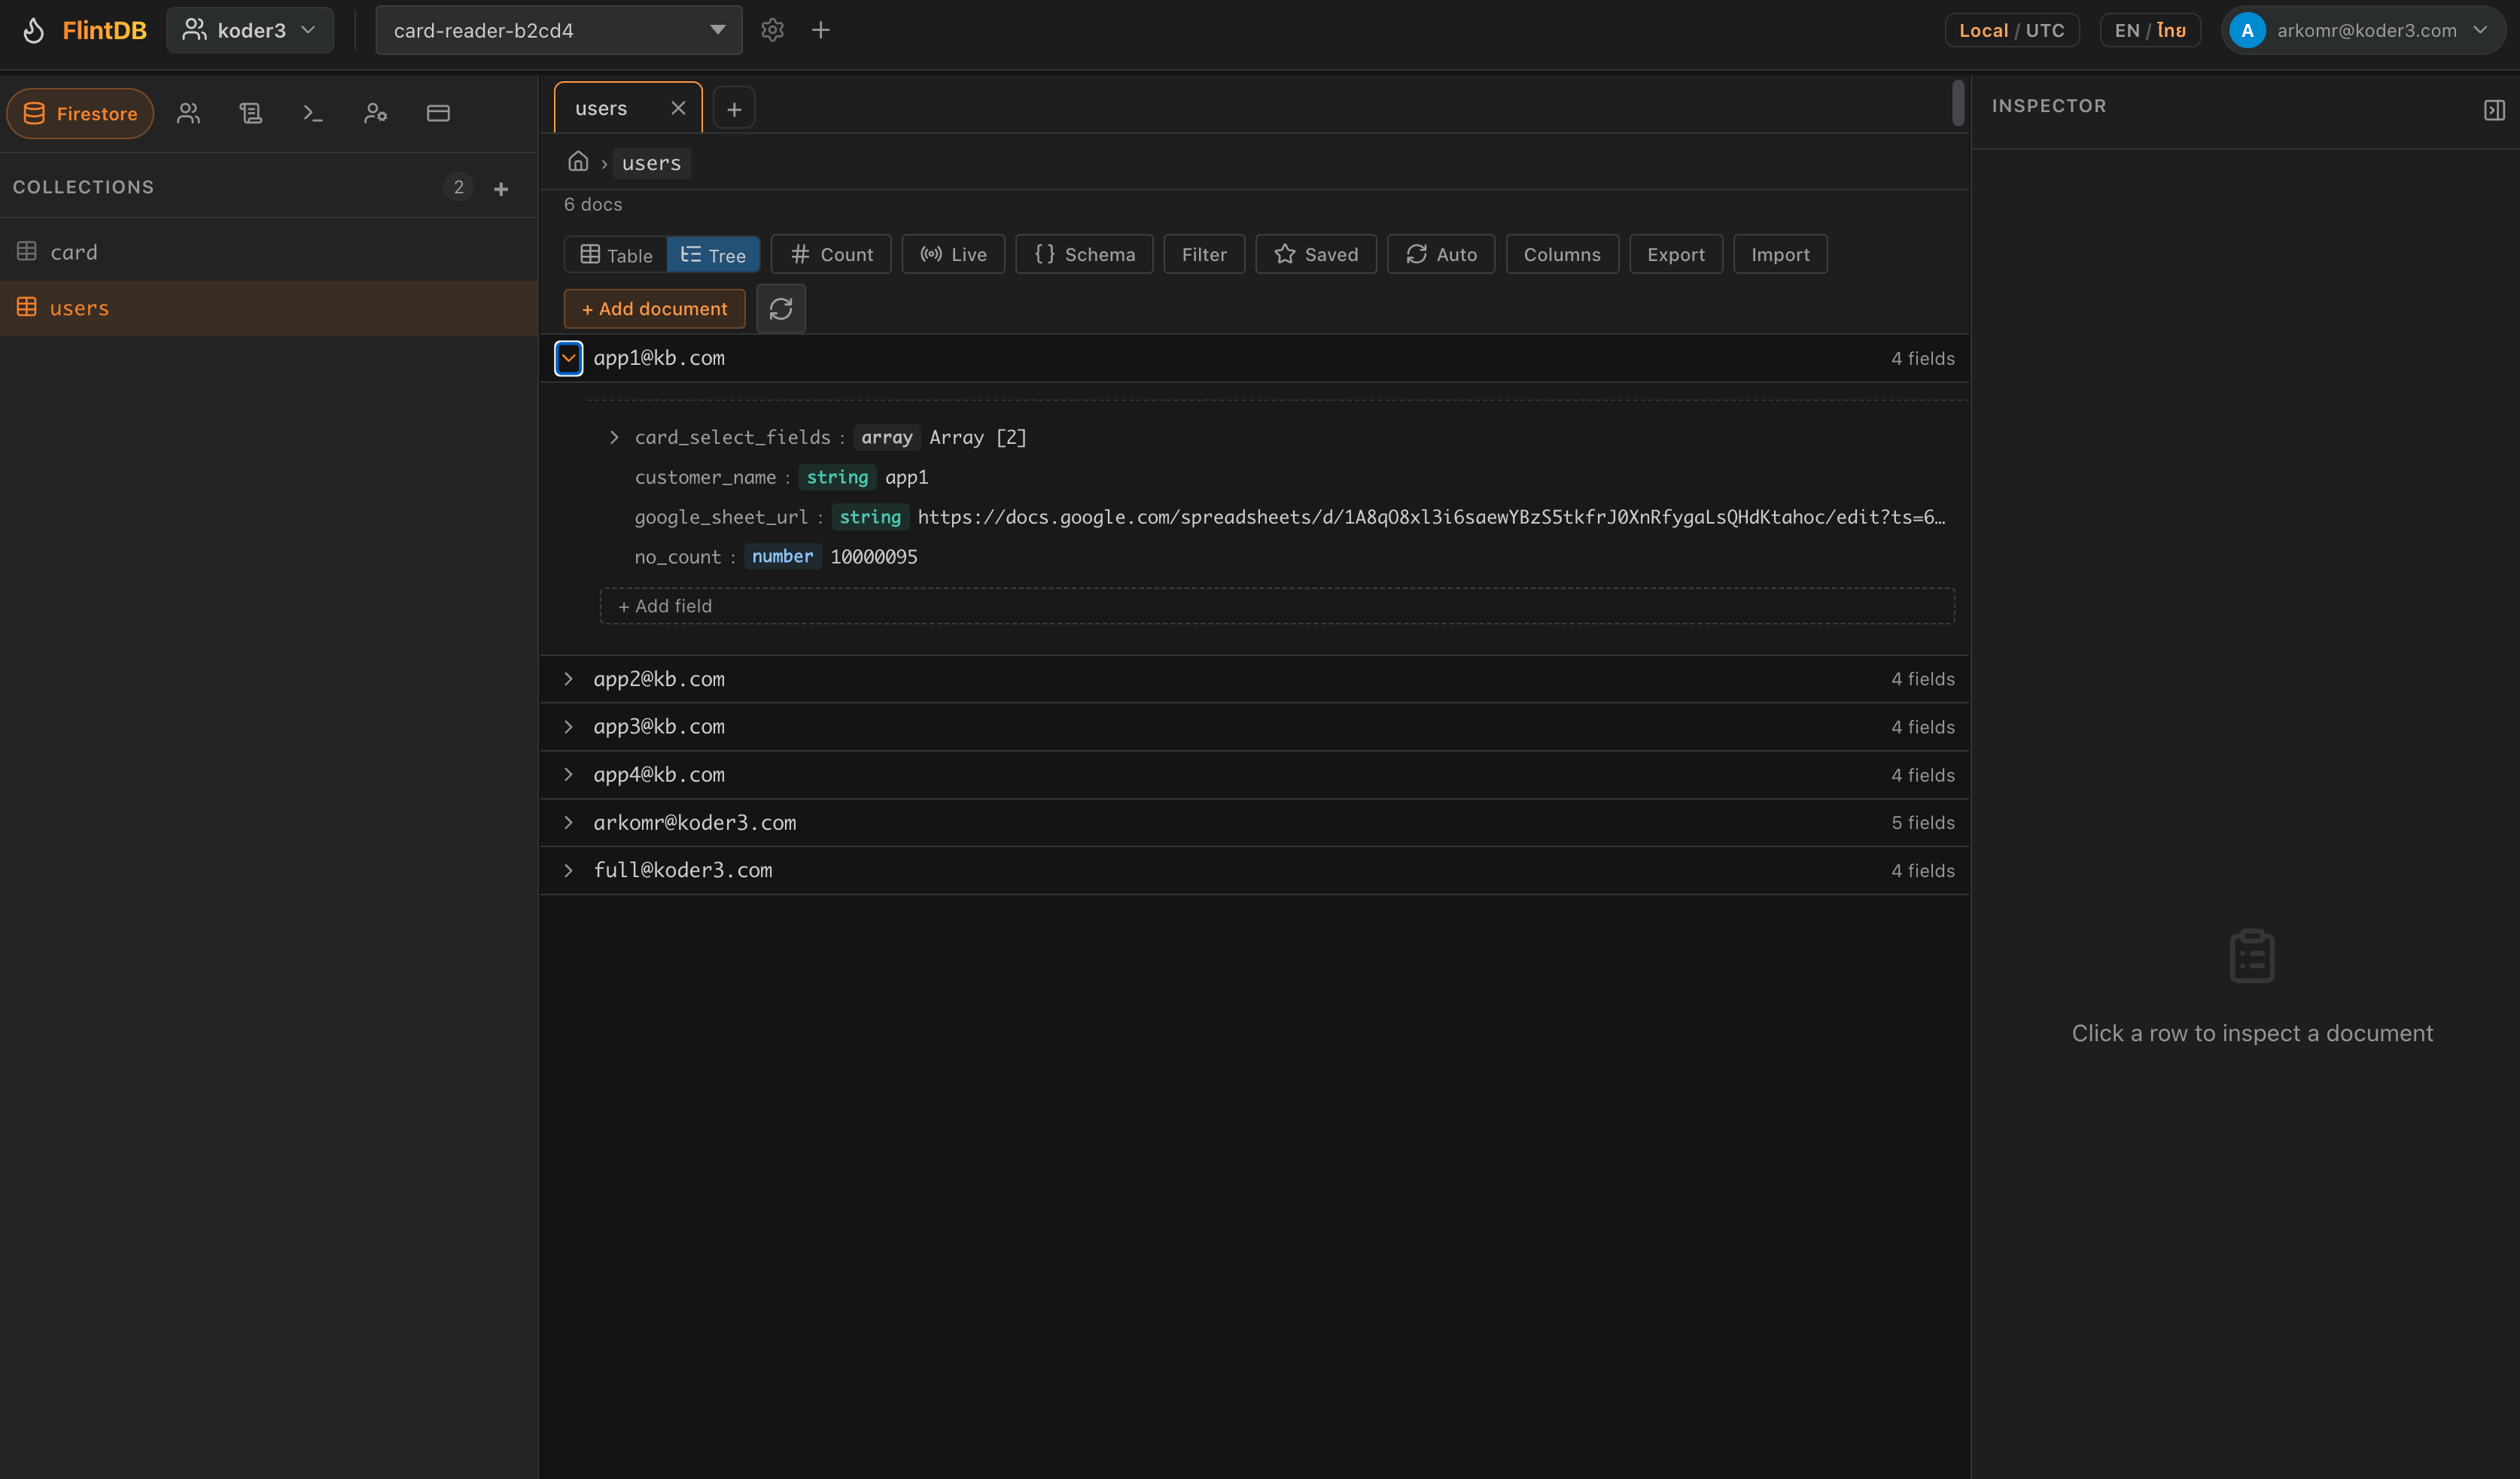2520x1479 pixels.
Task: Click the collections count badge 2
Action: tap(458, 187)
